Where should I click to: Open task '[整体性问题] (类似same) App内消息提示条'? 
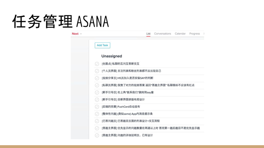click(127, 114)
